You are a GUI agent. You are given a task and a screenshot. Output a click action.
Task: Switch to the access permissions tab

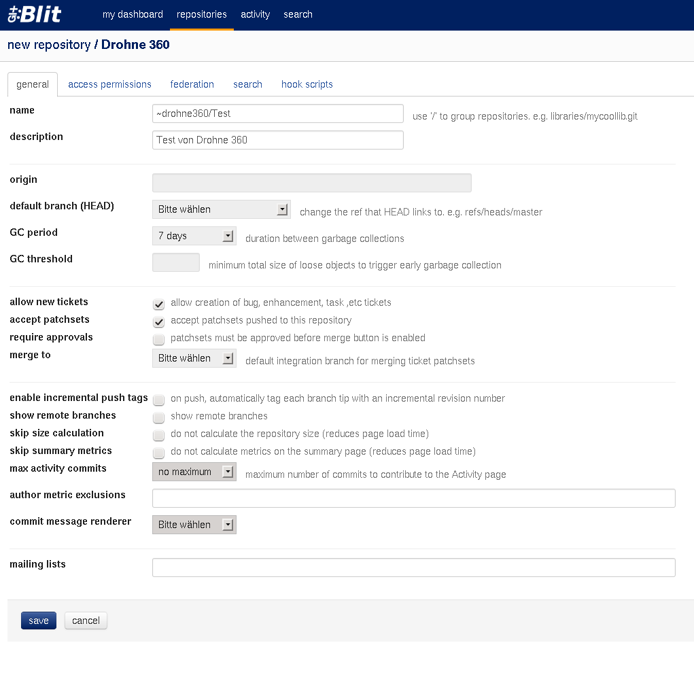pyautogui.click(x=109, y=84)
